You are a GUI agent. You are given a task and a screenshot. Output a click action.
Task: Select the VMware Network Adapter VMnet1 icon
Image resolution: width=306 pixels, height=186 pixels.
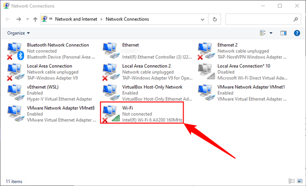(206, 93)
